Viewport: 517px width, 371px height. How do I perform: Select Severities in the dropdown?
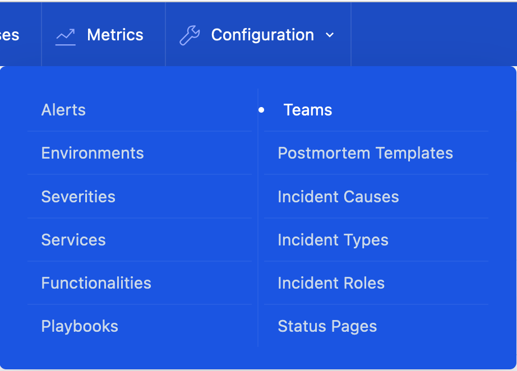pos(78,197)
